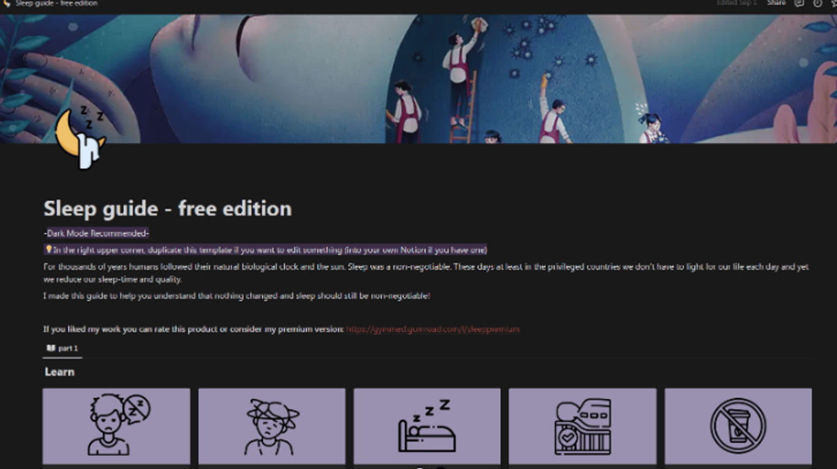This screenshot has width=837, height=469.
Task: Open the bed with checkmark gallery card
Action: (x=582, y=426)
